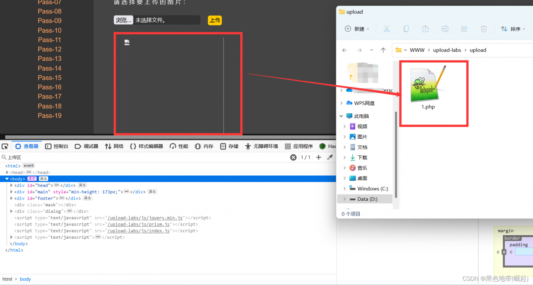Select the div class="mask" row
533x285 pixels.
click(45, 205)
